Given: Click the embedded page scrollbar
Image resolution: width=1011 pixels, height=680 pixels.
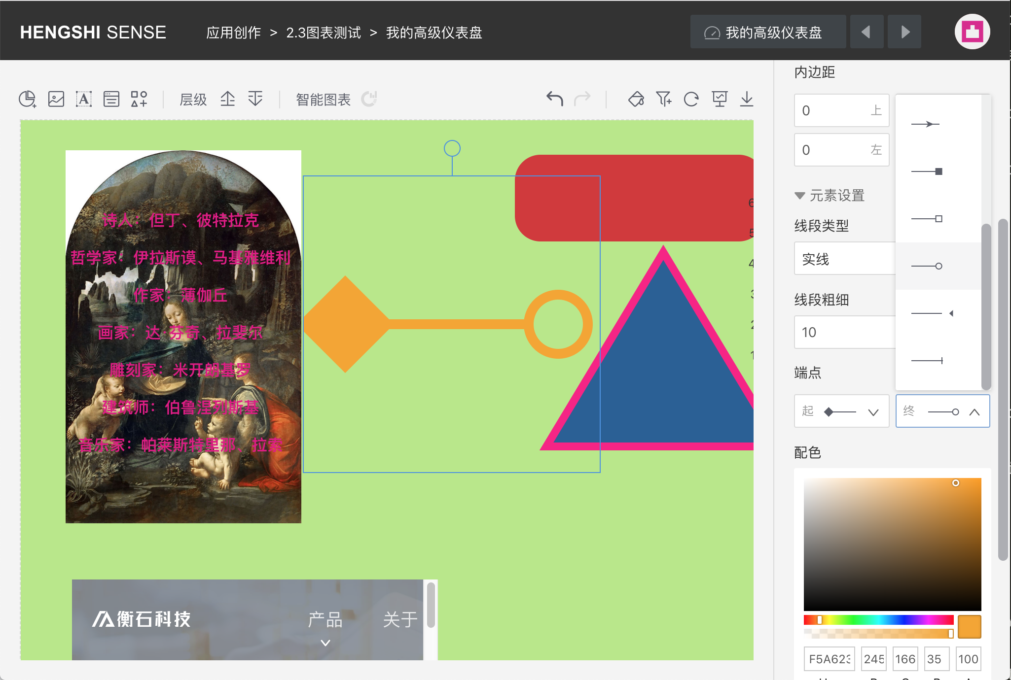Looking at the screenshot, I should click(x=431, y=605).
